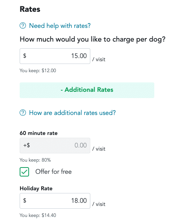Viewport: 192px width, 224px height.
Task: Open How are additional rates used link
Action: point(72,113)
